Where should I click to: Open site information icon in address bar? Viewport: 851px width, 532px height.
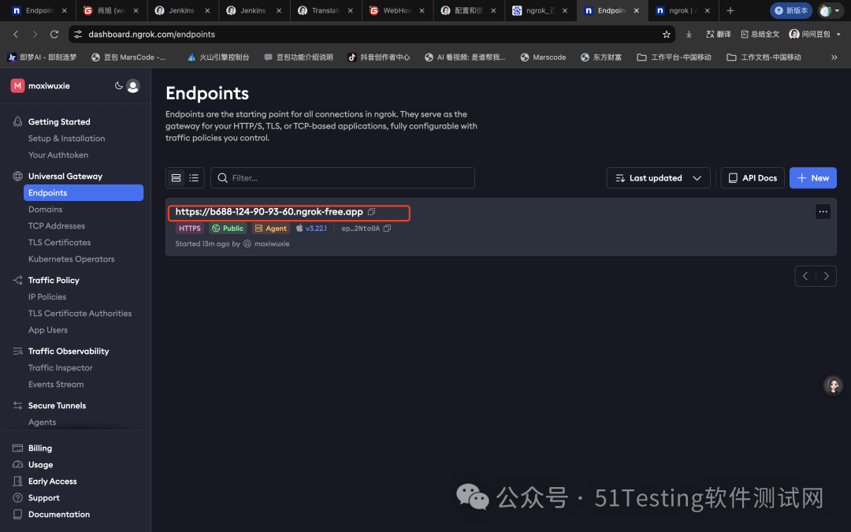coord(78,34)
